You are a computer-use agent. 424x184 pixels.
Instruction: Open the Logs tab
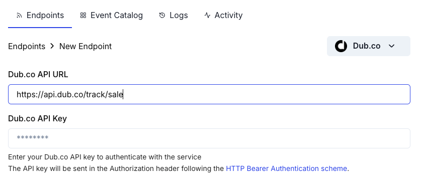(174, 16)
